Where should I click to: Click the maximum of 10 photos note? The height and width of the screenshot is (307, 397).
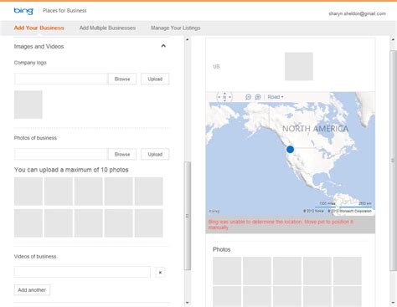[71, 170]
